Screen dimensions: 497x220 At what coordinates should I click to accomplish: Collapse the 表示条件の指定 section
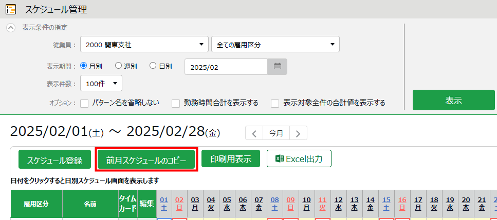pyautogui.click(x=11, y=28)
